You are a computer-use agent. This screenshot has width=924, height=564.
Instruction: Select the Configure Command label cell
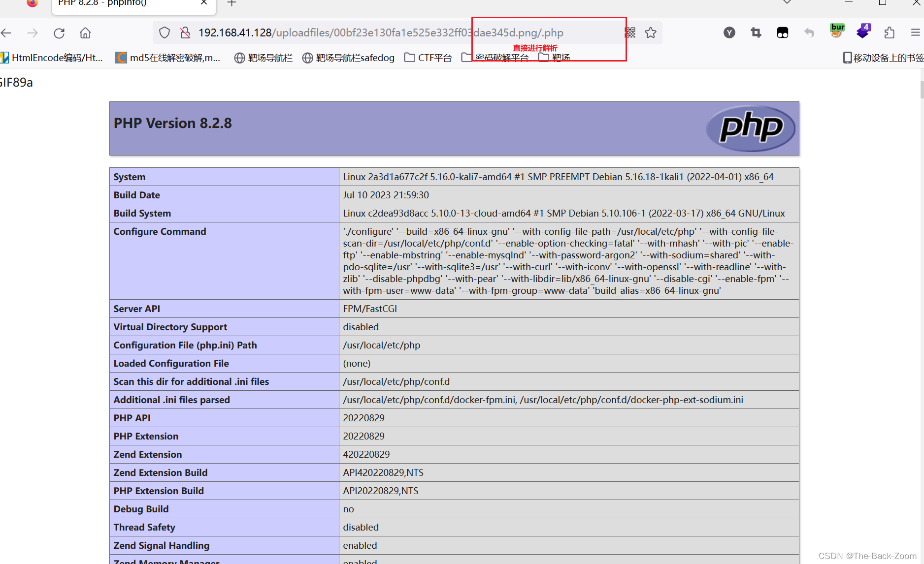pos(224,261)
